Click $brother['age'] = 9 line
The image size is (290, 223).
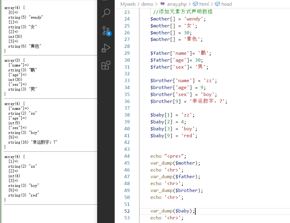click(x=178, y=88)
